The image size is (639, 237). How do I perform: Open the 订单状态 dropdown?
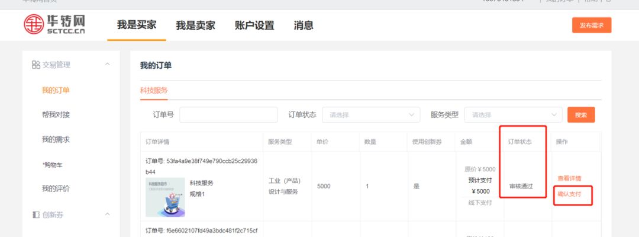[x=371, y=114]
